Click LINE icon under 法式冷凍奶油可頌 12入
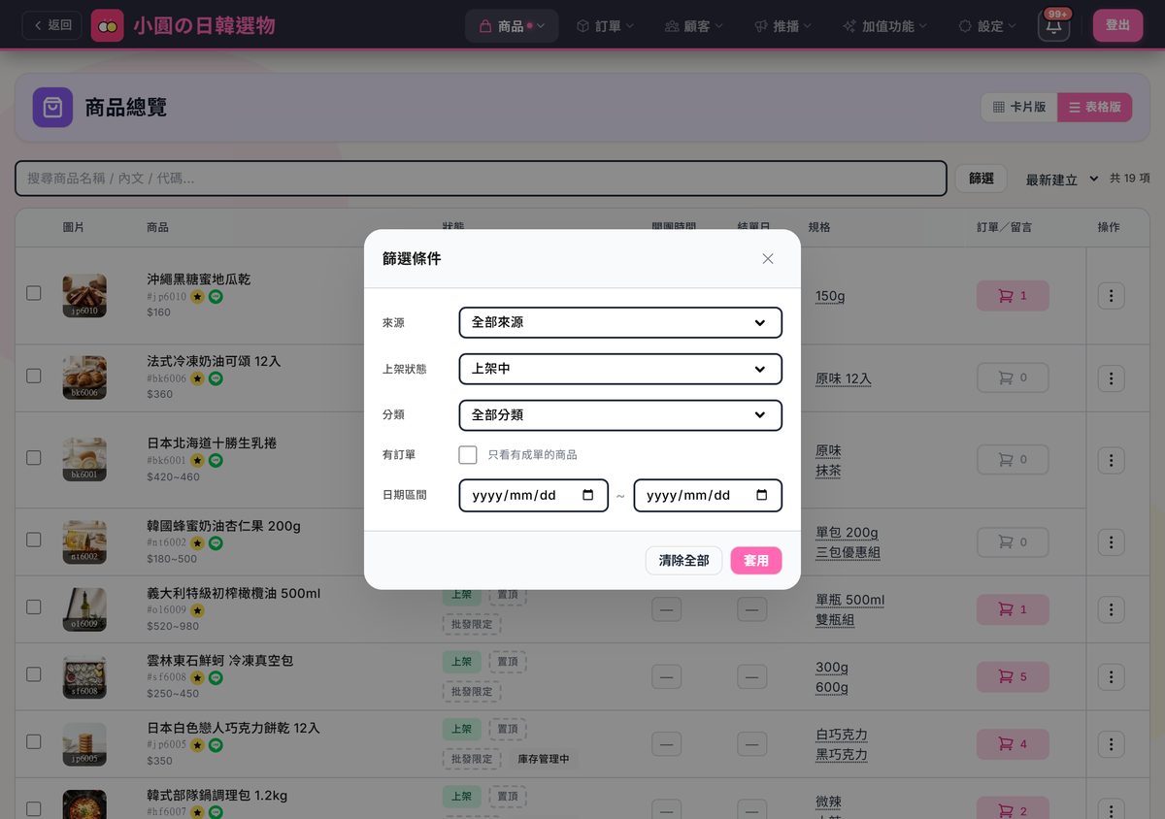1165x819 pixels. (216, 378)
